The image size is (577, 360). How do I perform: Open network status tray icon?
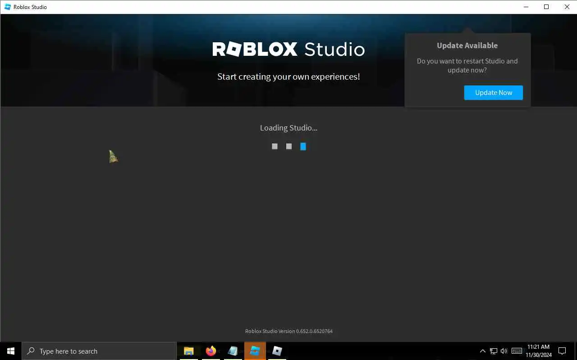pos(494,351)
